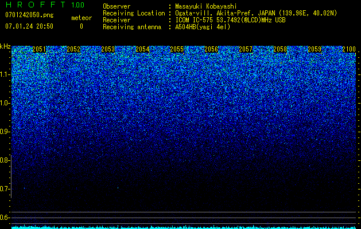Image resolution: width=361 pixels, height=229 pixels.
Task: Click the 0.6 kHz axis label
Action: [x=5, y=218]
